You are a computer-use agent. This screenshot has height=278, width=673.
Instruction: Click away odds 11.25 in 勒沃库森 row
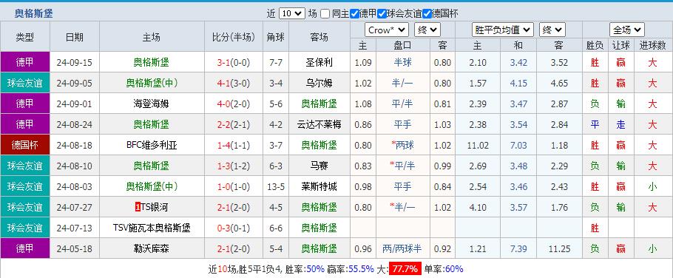559,248
